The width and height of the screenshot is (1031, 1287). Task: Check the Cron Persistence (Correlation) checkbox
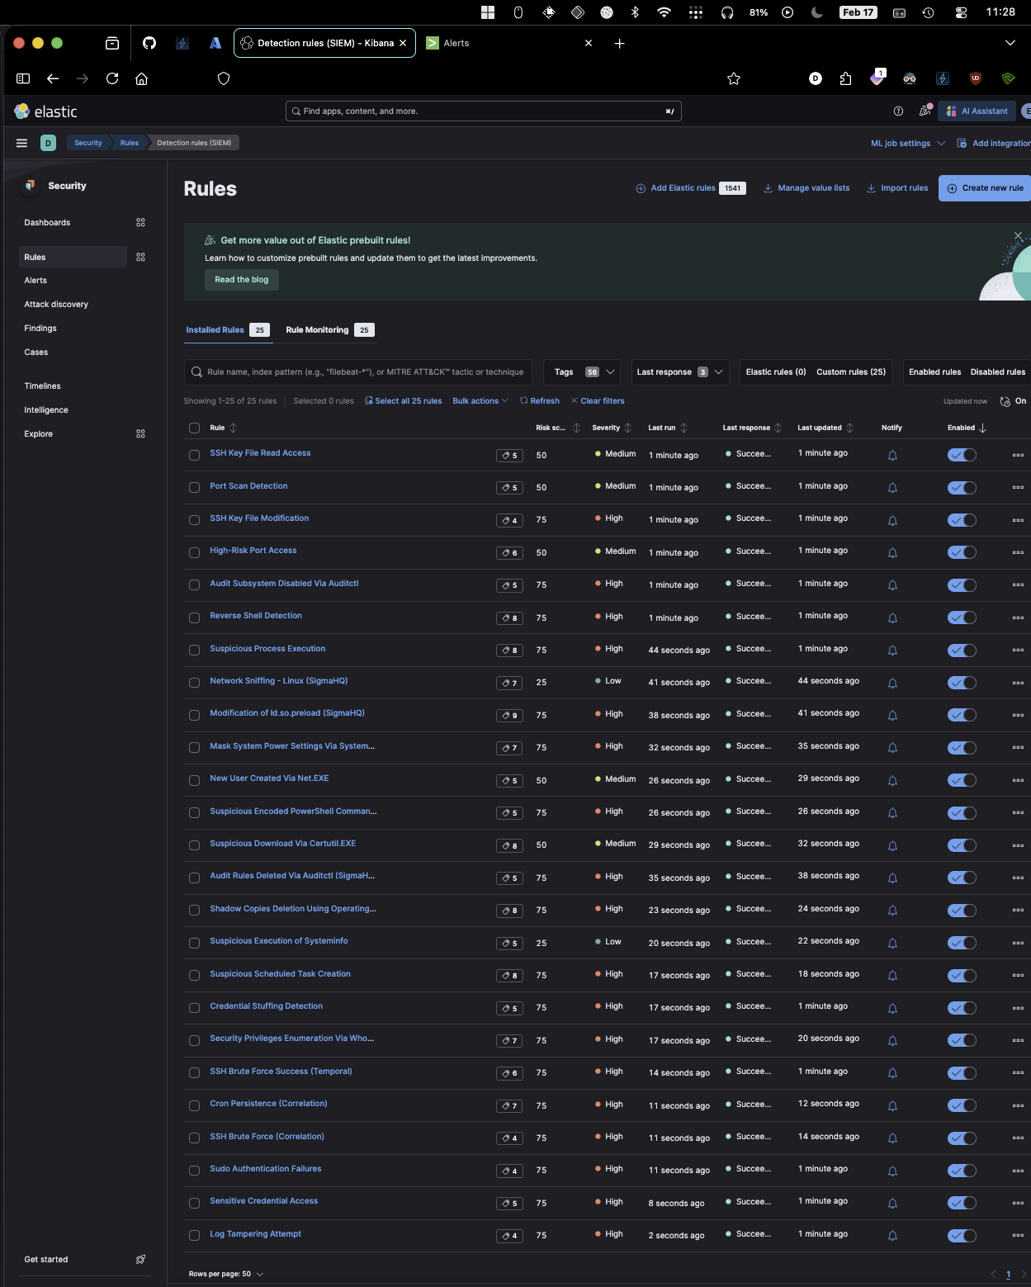pyautogui.click(x=195, y=1105)
